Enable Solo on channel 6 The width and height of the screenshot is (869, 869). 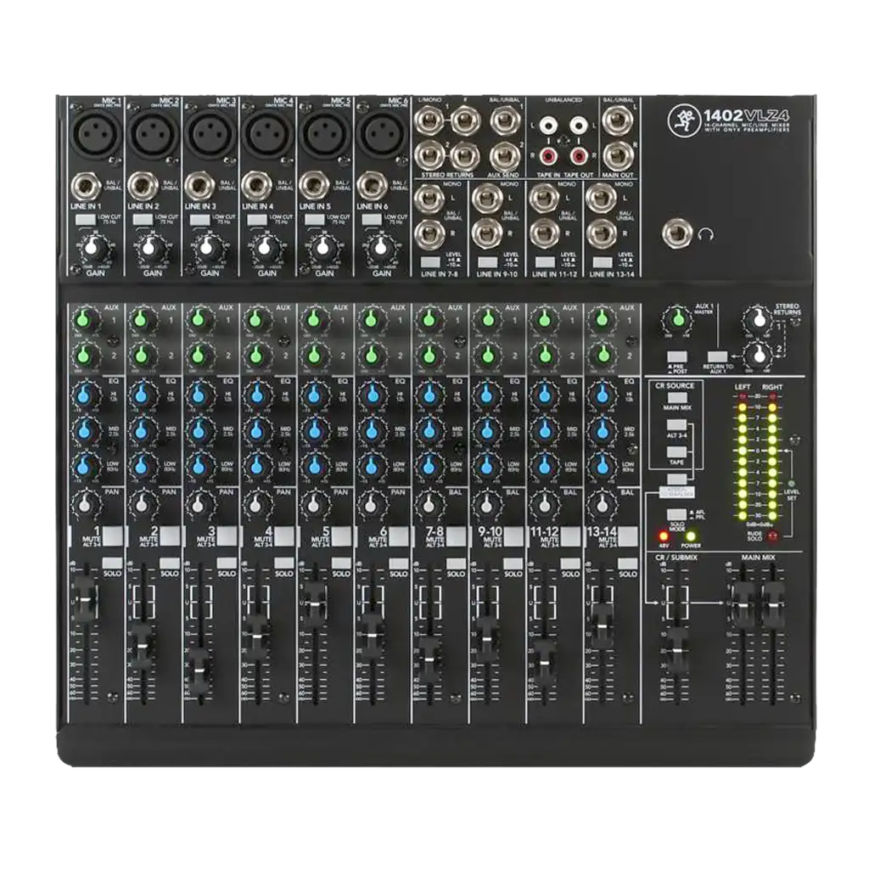pos(399,563)
